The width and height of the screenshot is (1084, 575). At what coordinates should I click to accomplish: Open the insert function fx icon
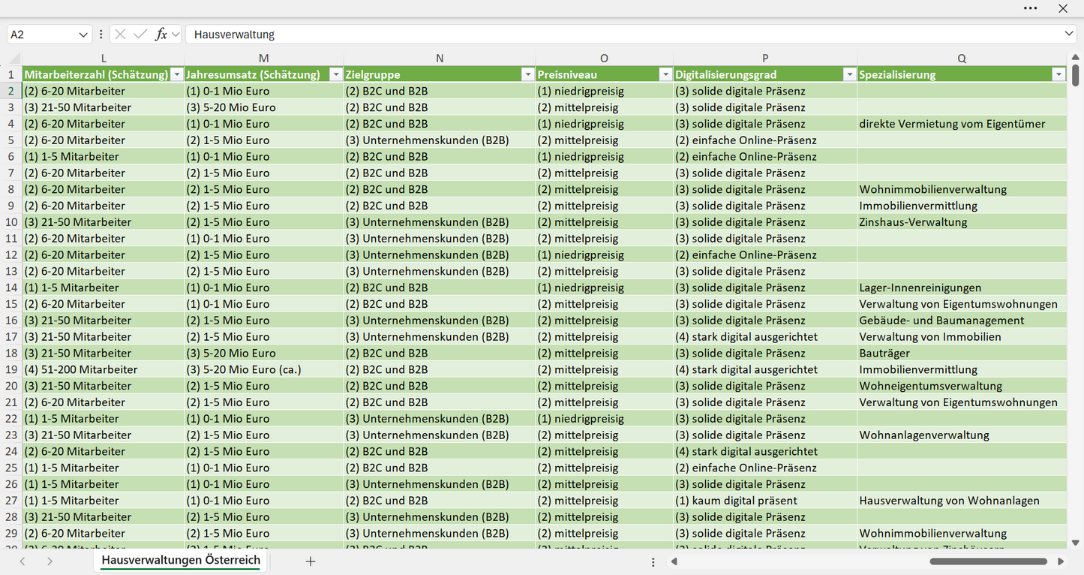tap(161, 35)
